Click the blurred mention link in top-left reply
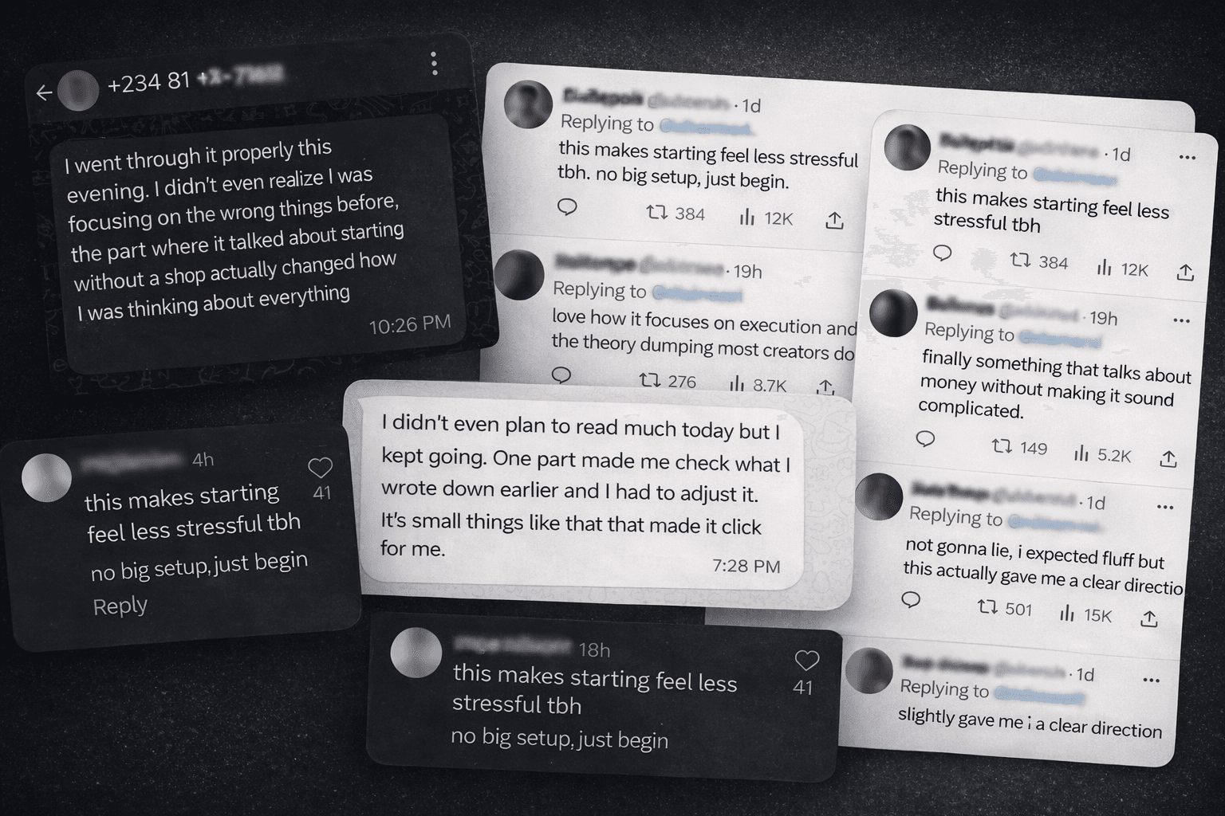The width and height of the screenshot is (1225, 816). click(x=705, y=127)
